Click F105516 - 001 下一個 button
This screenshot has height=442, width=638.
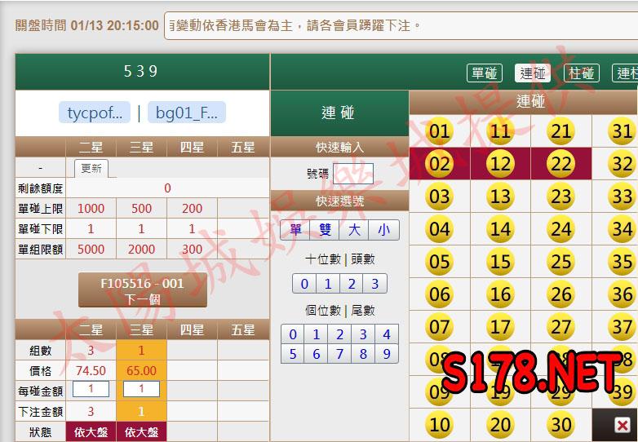click(x=143, y=290)
